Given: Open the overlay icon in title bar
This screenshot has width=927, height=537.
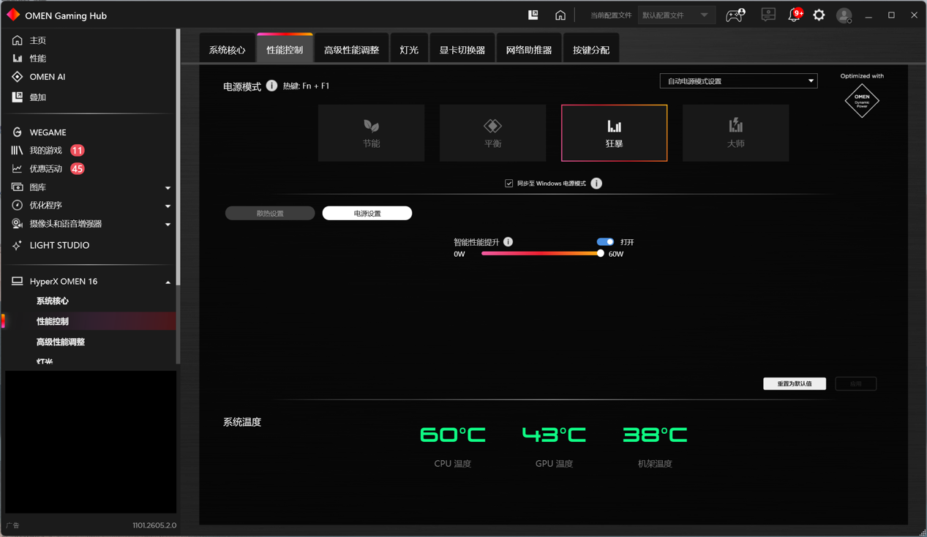Looking at the screenshot, I should tap(533, 15).
